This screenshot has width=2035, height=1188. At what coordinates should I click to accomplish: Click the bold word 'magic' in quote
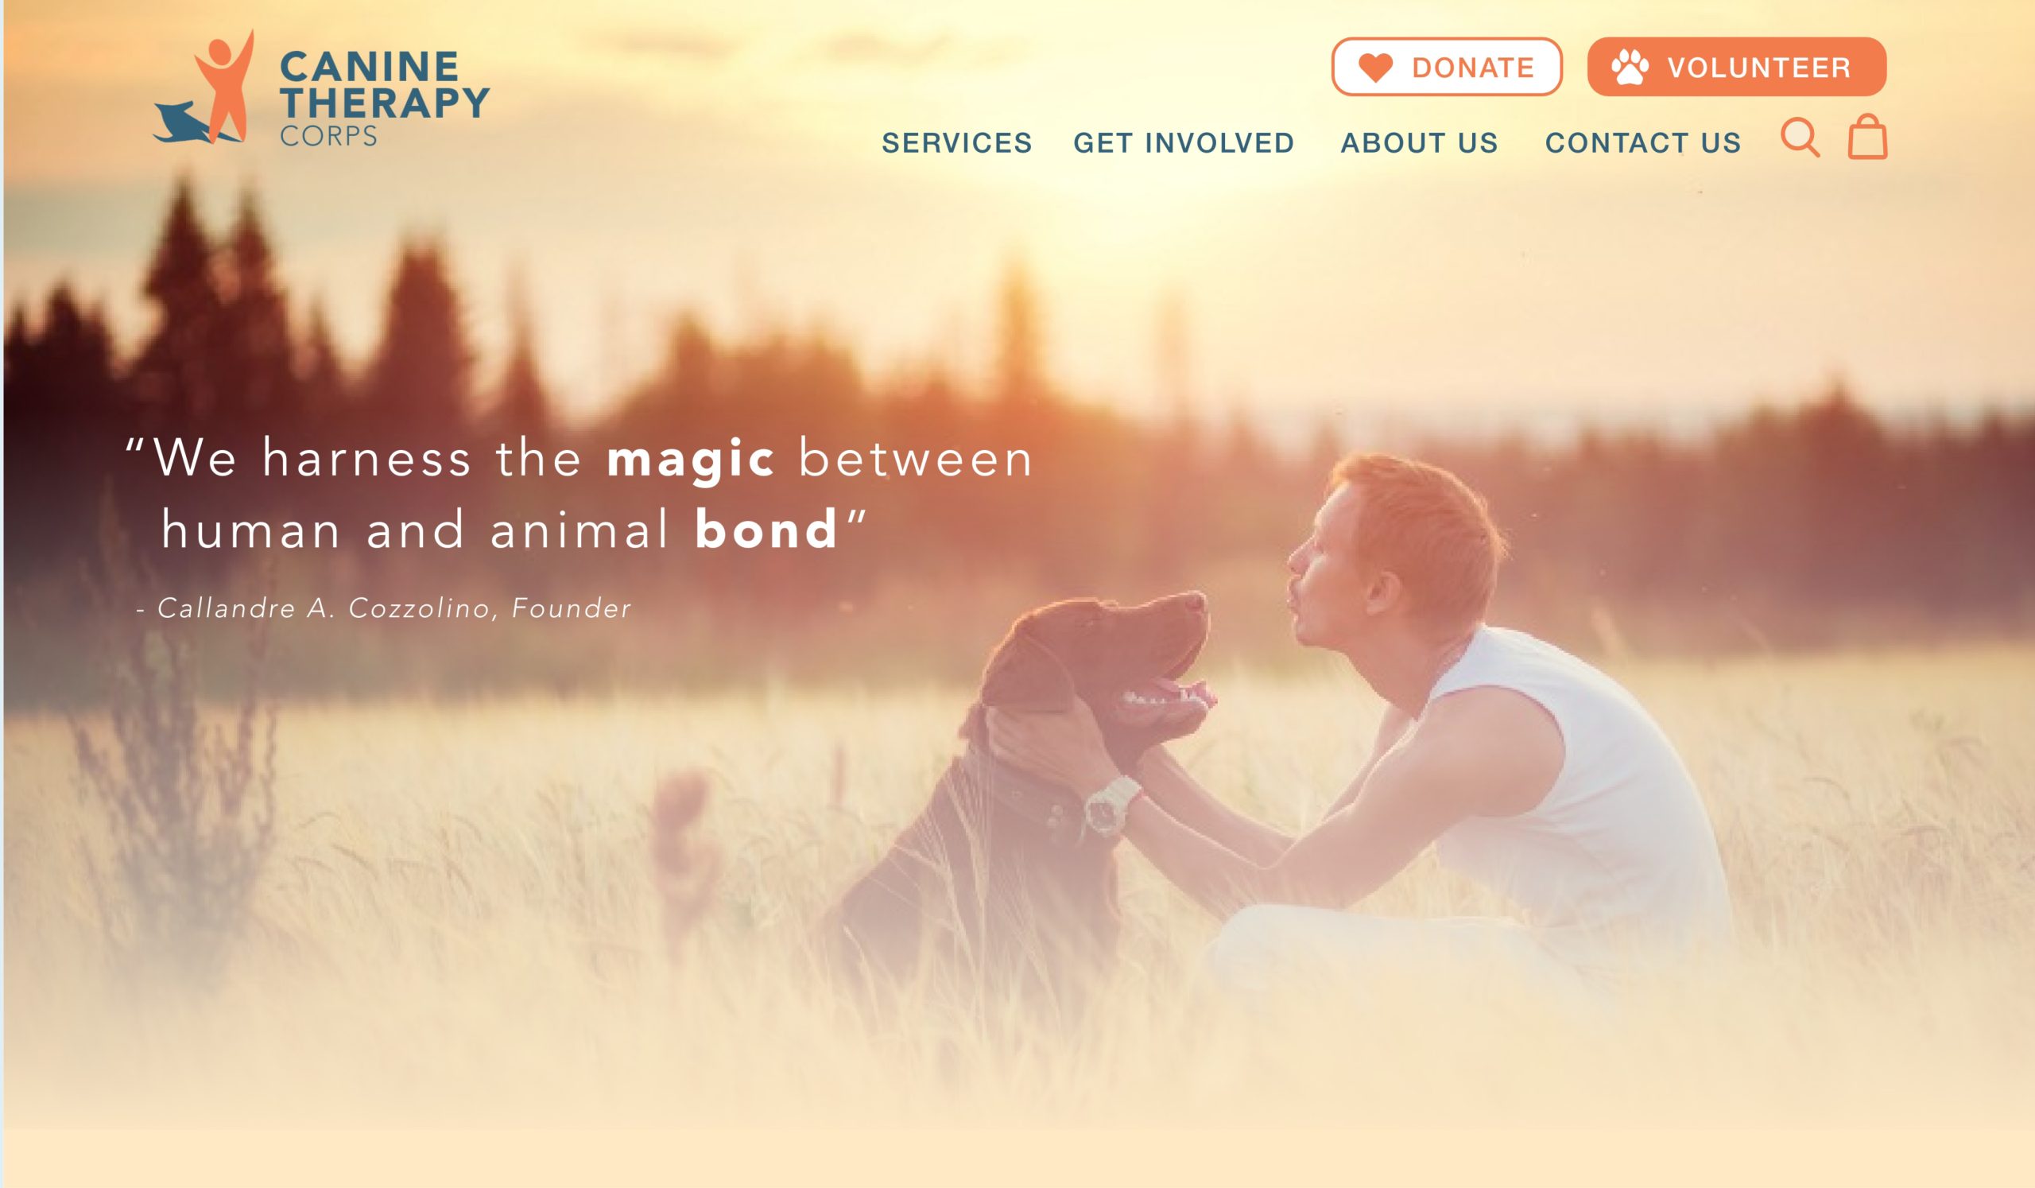point(691,460)
